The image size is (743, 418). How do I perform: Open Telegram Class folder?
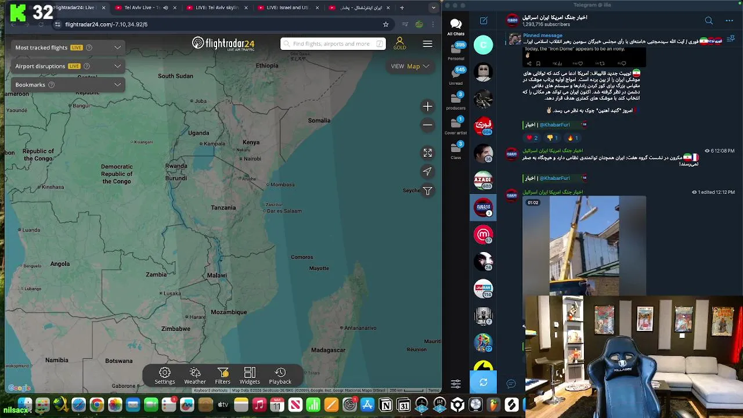click(x=456, y=150)
